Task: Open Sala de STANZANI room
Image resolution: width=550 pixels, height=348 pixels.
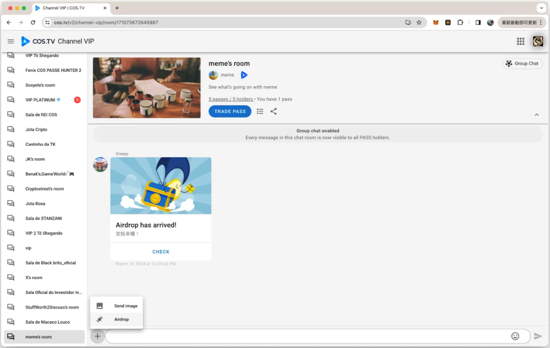Action: pos(44,218)
